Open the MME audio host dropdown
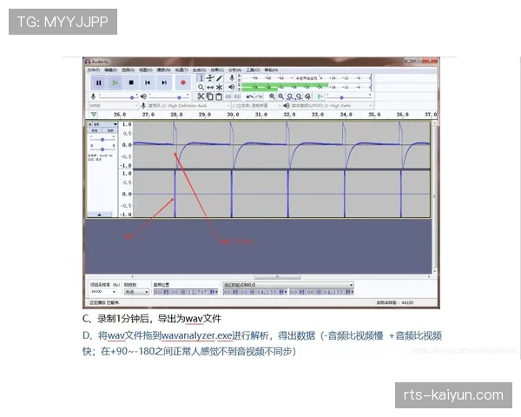Viewport: 521px width, 417px height. pos(113,105)
